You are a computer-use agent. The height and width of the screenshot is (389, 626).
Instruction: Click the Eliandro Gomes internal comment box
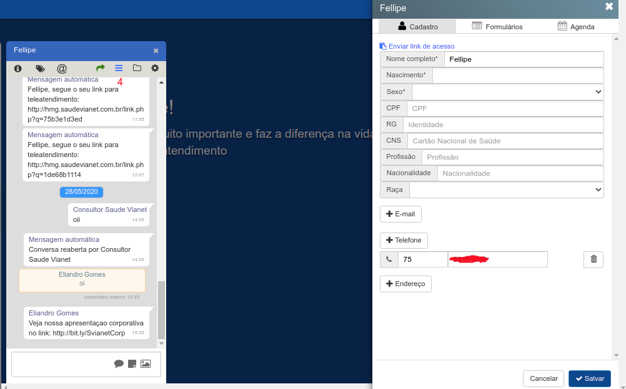click(82, 280)
